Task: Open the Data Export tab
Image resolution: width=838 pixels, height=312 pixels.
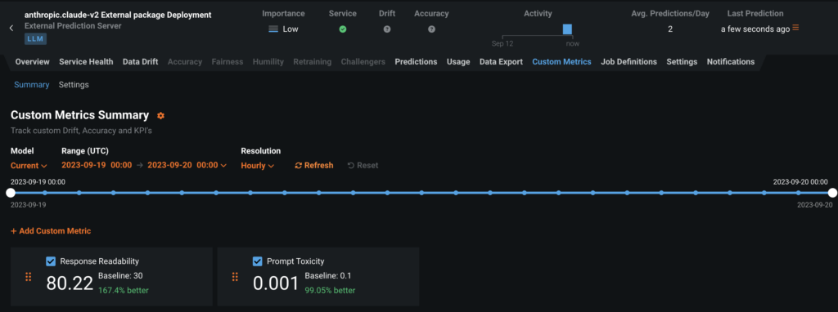Action: click(501, 62)
